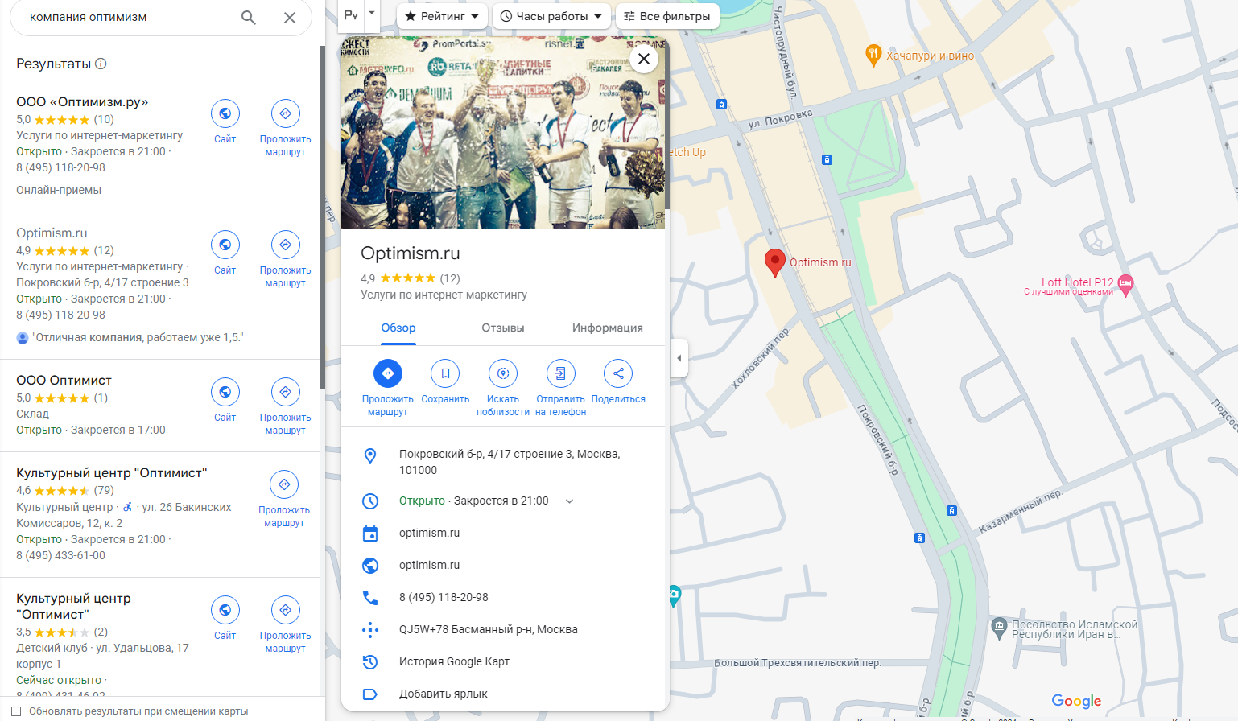Collapse the side panel arrow

(x=679, y=358)
